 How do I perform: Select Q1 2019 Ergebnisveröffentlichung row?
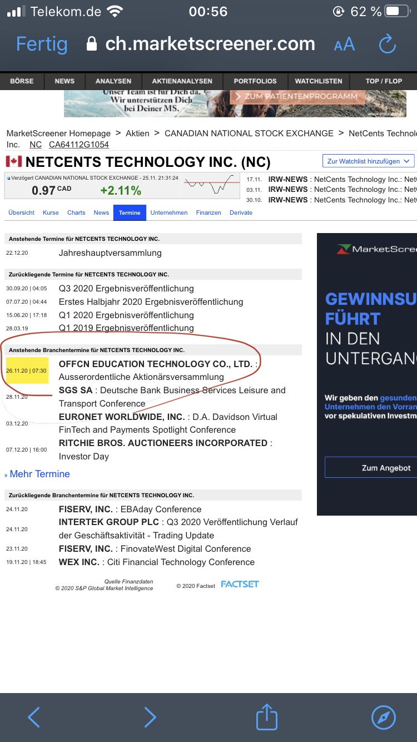(x=126, y=328)
